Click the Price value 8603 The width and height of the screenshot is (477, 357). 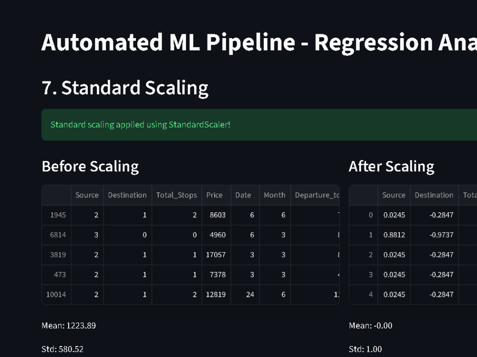pyautogui.click(x=216, y=215)
